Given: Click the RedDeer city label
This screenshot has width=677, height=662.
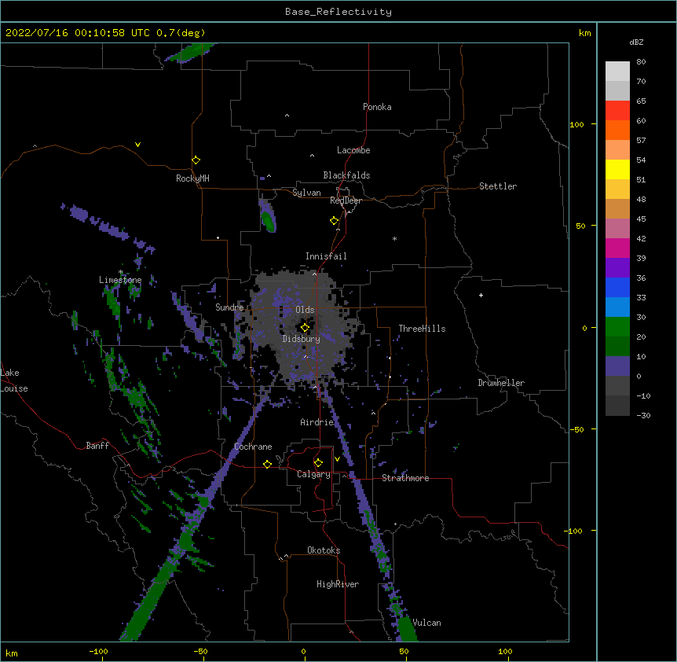Looking at the screenshot, I should pos(346,200).
